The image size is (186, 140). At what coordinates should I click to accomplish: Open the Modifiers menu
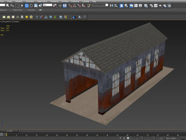point(19,1)
